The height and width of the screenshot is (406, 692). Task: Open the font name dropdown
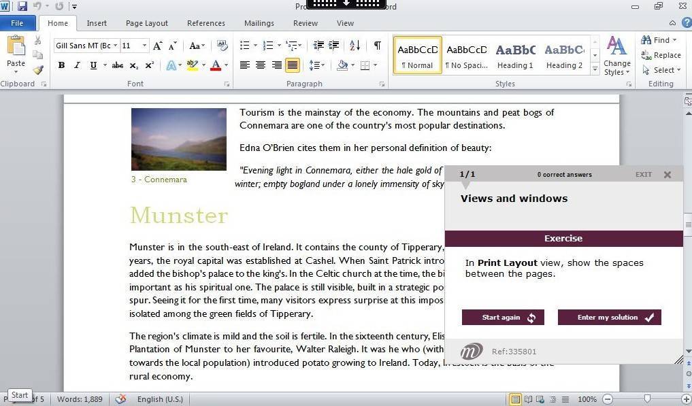pos(116,46)
